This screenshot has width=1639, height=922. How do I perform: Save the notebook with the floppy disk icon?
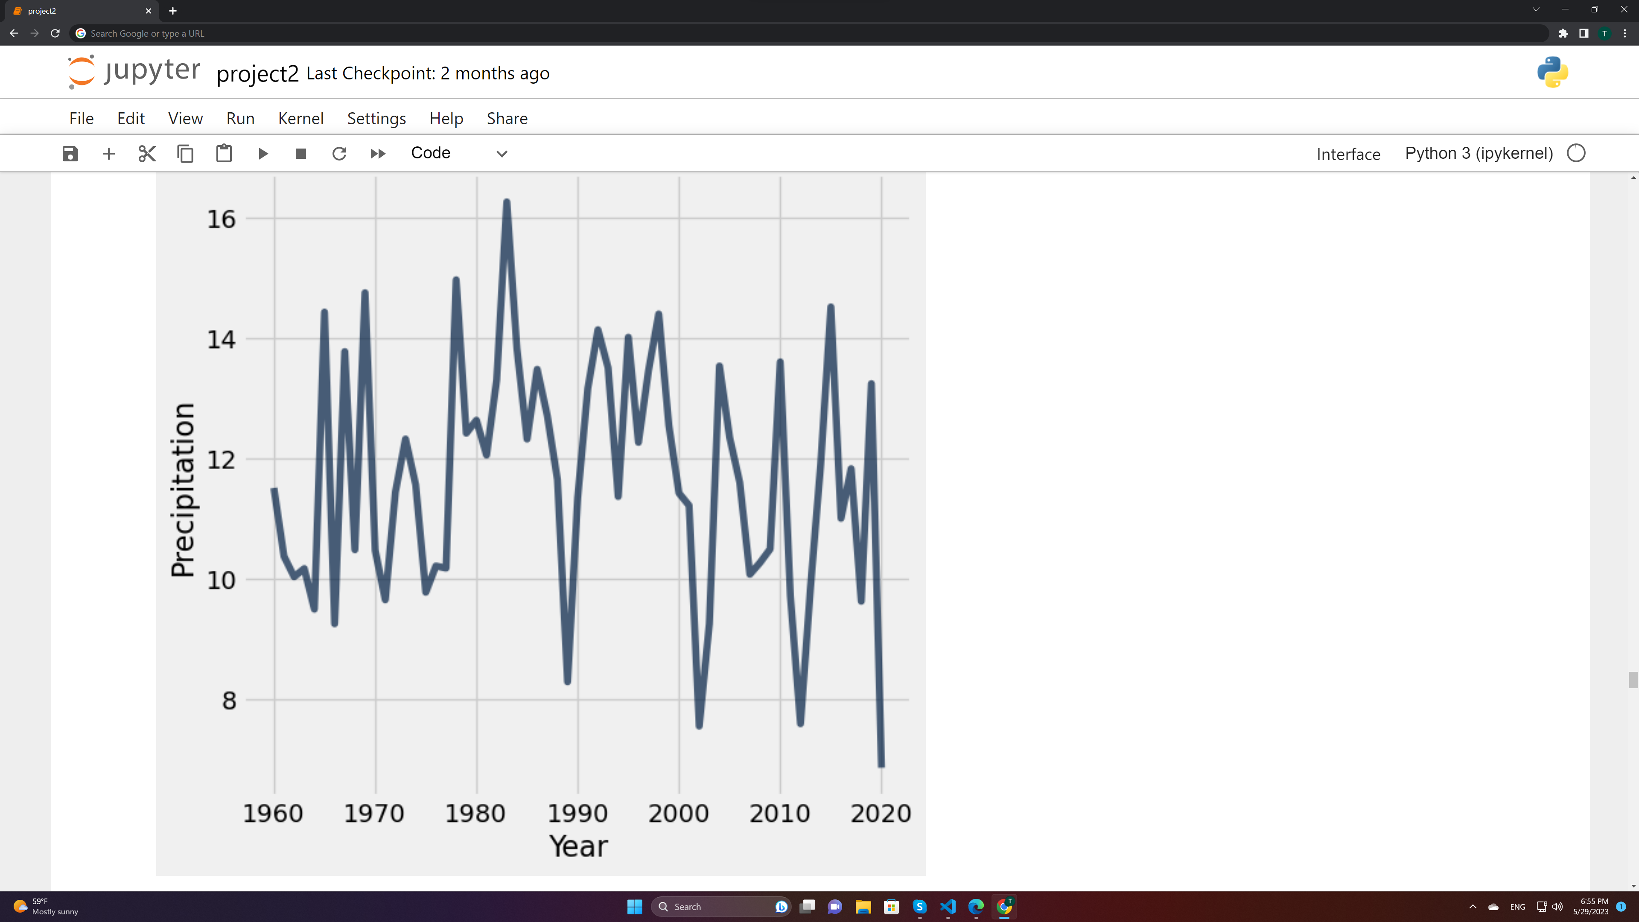tap(70, 153)
